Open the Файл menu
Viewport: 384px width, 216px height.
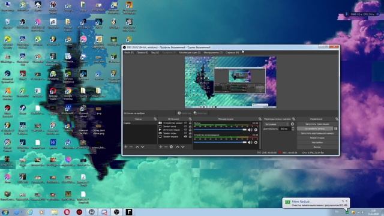tap(129, 52)
